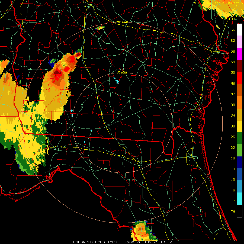Click the "14" scale label

click(x=233, y=169)
